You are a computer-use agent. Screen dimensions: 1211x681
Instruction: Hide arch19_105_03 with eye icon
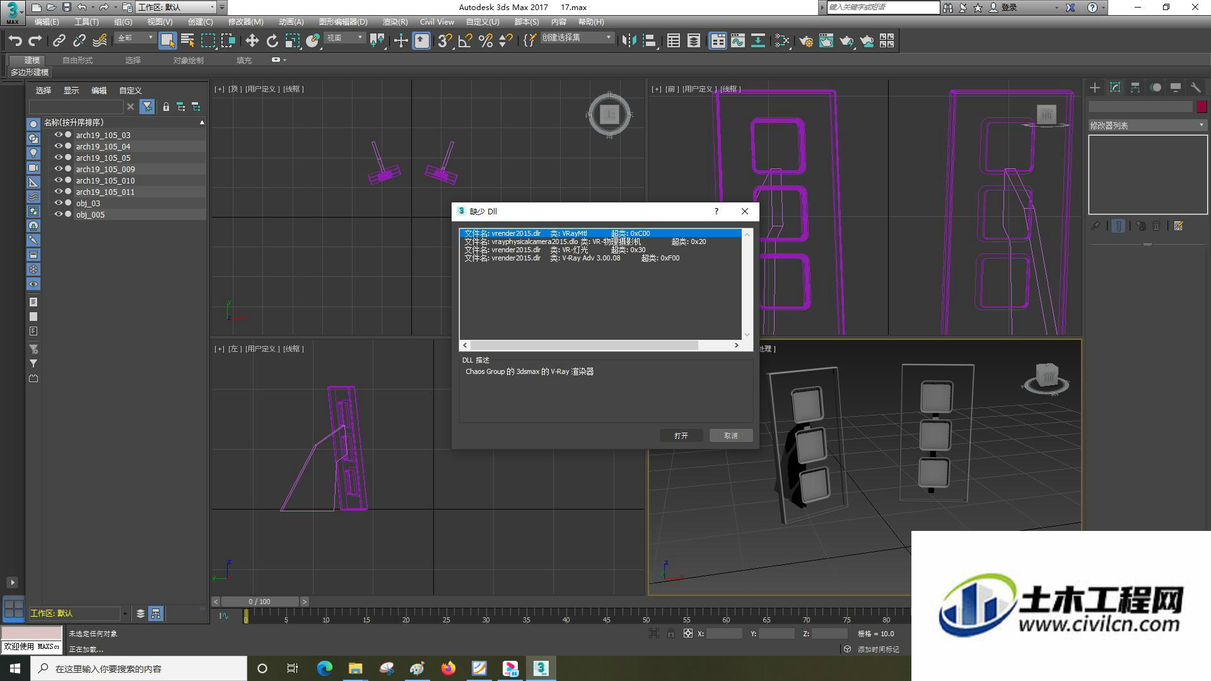pos(58,135)
